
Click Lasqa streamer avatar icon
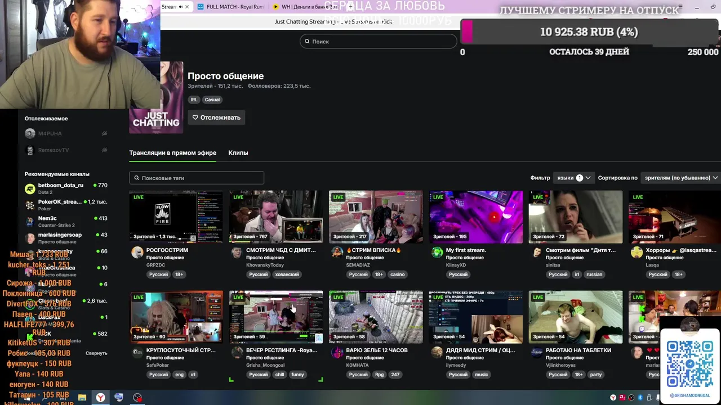tap(637, 252)
